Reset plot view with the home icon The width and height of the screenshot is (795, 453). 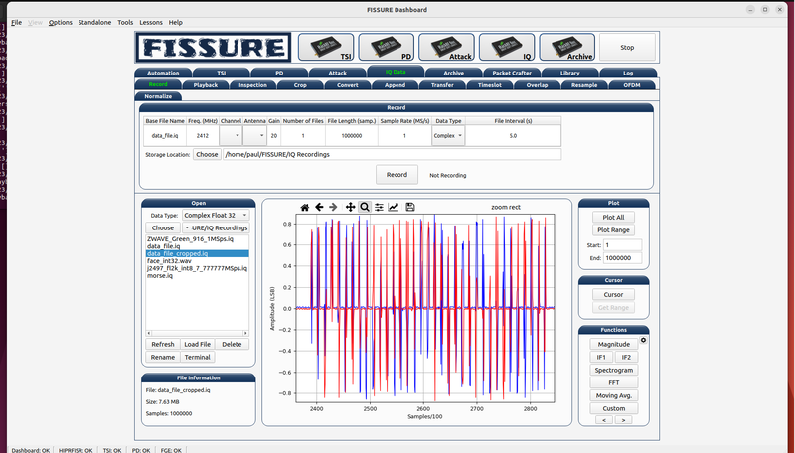(305, 207)
